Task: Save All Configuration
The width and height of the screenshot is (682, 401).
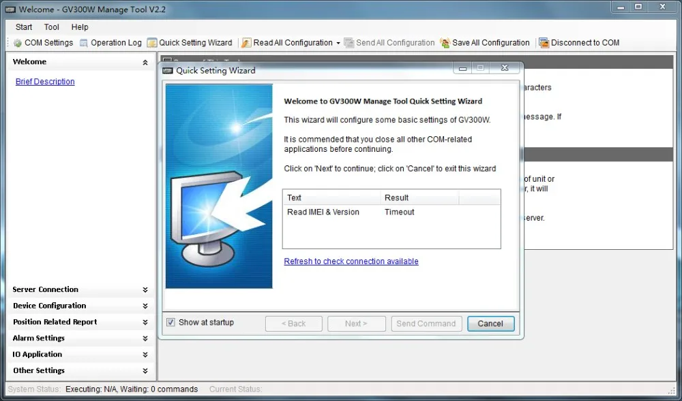Action: pos(485,42)
